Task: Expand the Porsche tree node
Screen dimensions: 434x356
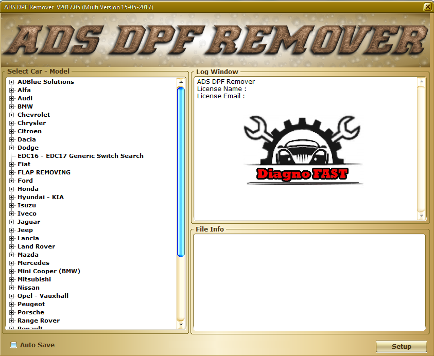Action: point(12,313)
